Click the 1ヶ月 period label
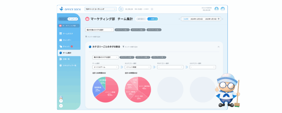 click(186, 19)
